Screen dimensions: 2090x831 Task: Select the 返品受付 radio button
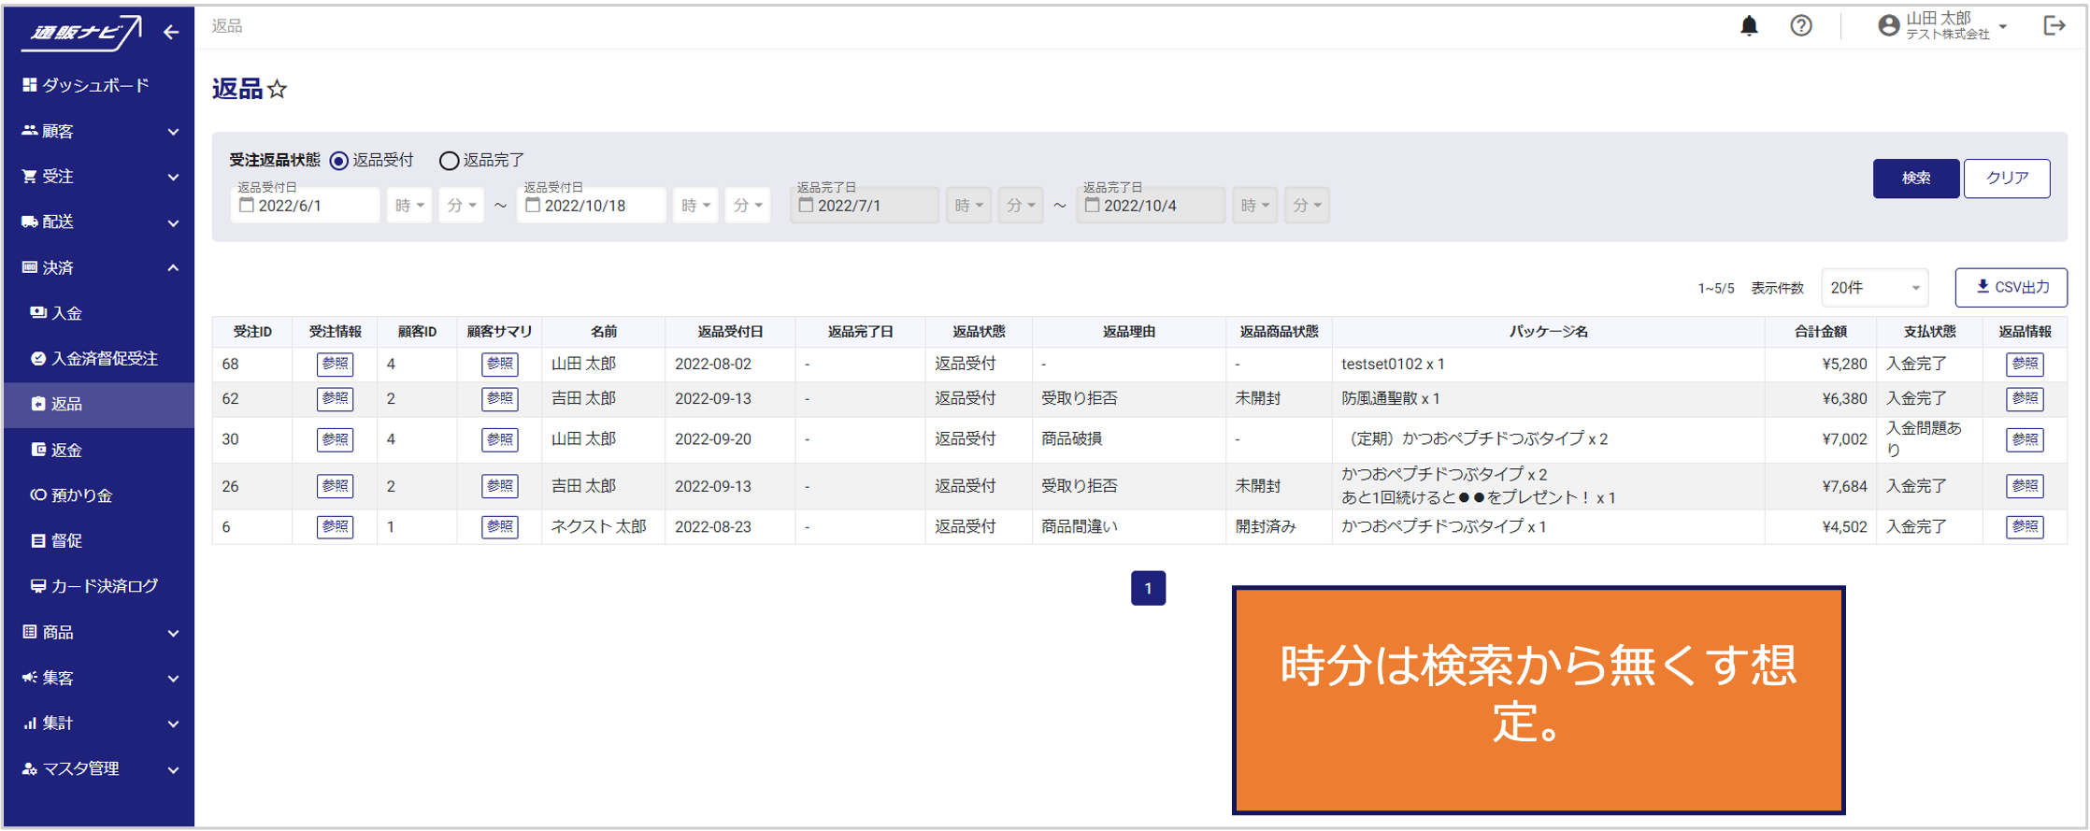pos(339,161)
